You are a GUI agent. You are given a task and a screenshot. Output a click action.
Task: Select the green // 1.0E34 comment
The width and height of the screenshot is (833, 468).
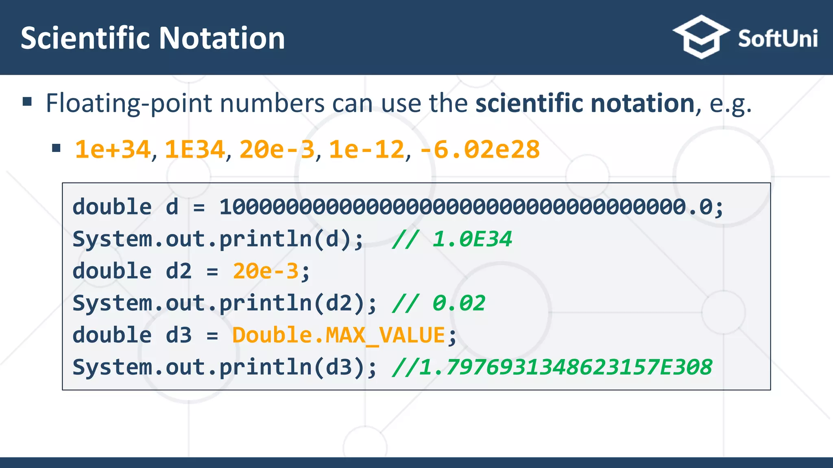(452, 239)
